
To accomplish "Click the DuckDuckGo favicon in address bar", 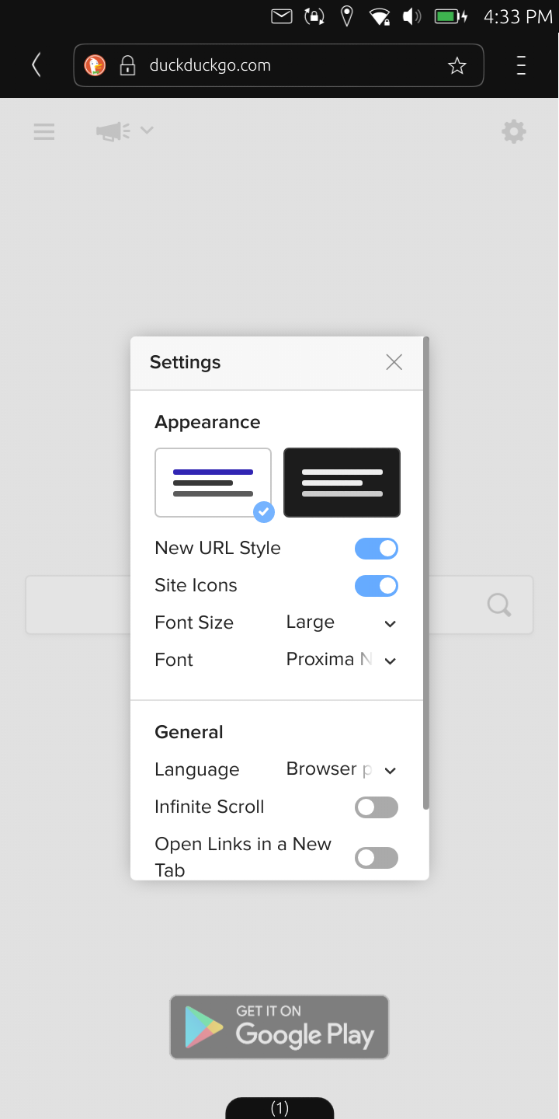I will [x=95, y=65].
